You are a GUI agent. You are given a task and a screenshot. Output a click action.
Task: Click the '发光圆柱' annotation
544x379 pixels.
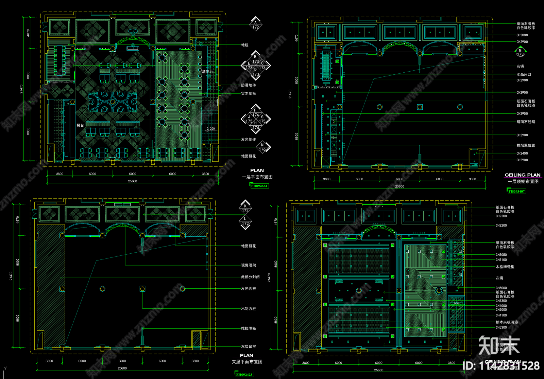(x=249, y=288)
